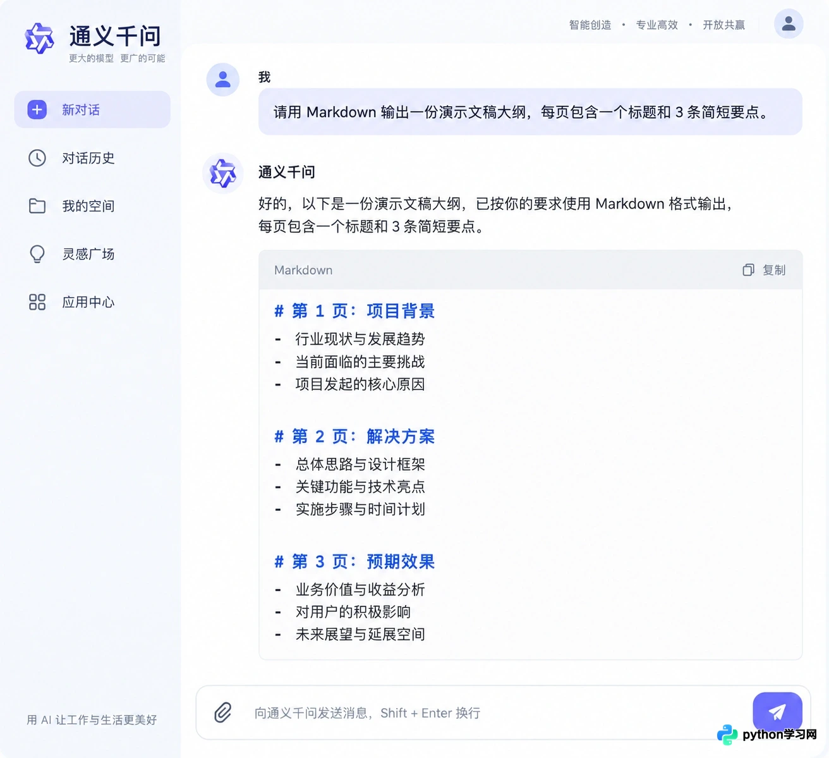Click the 通义千问 title text in sidebar
Screen dimensions: 829x758
[115, 36]
